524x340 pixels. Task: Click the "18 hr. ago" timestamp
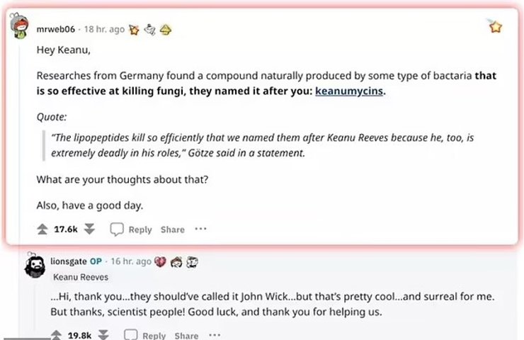[104, 29]
